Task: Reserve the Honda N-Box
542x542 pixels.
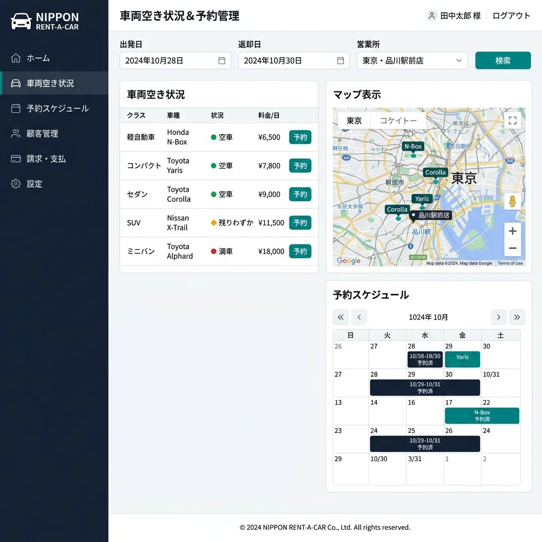Action: click(300, 137)
